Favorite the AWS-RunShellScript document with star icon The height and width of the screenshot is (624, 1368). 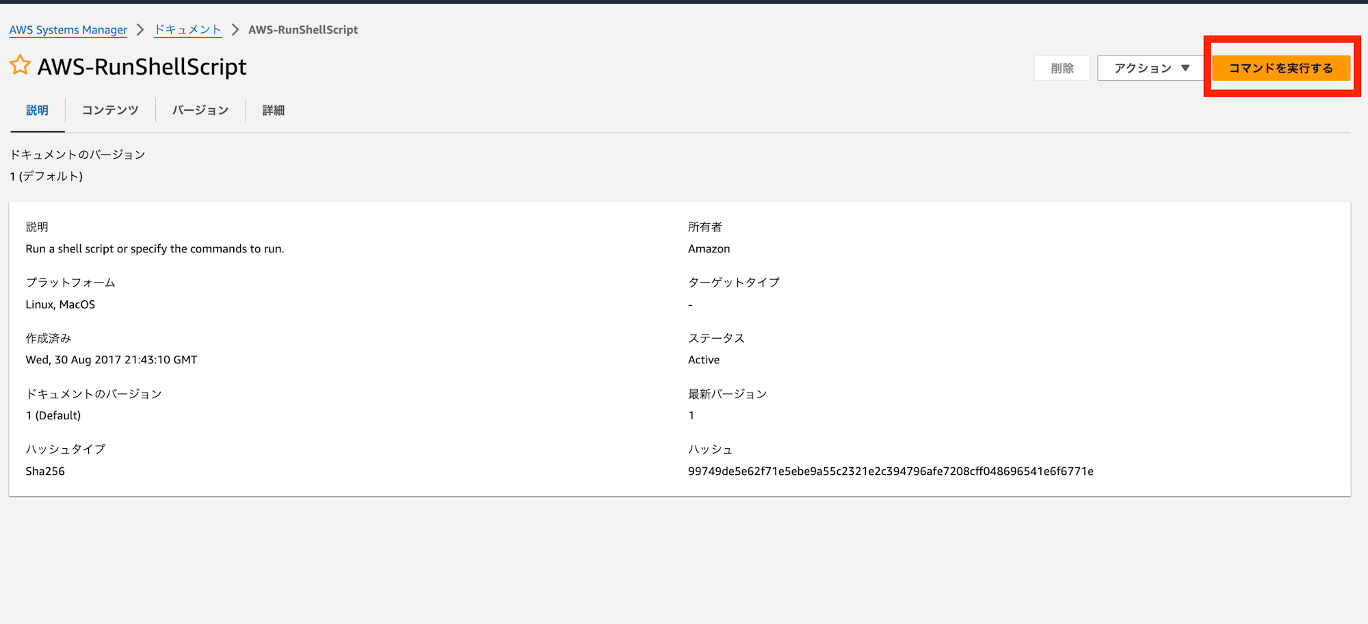pyautogui.click(x=20, y=66)
